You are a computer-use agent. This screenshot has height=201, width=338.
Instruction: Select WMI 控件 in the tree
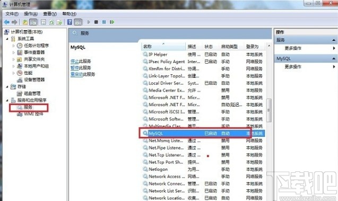coord(33,113)
